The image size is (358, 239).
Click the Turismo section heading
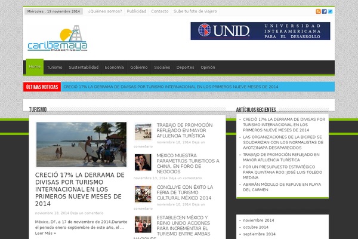tap(38, 109)
